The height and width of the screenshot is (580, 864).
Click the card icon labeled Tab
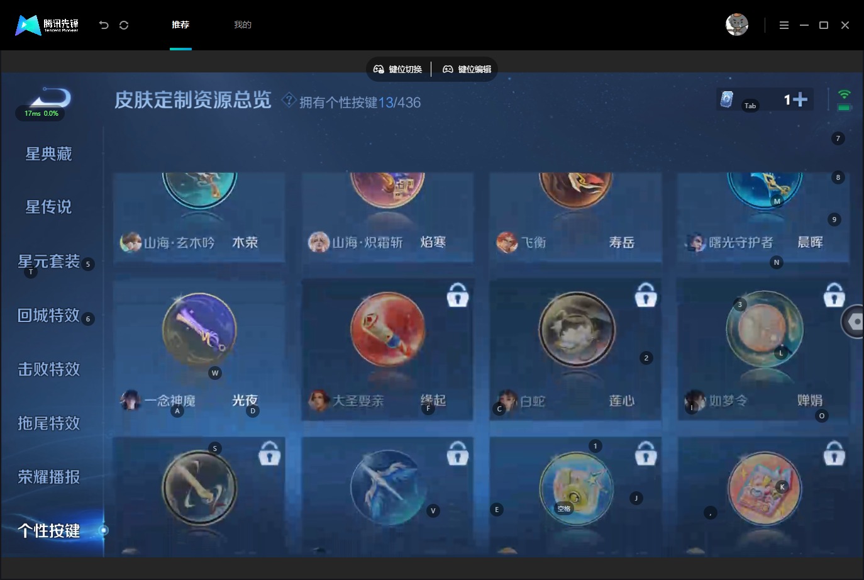coord(726,99)
